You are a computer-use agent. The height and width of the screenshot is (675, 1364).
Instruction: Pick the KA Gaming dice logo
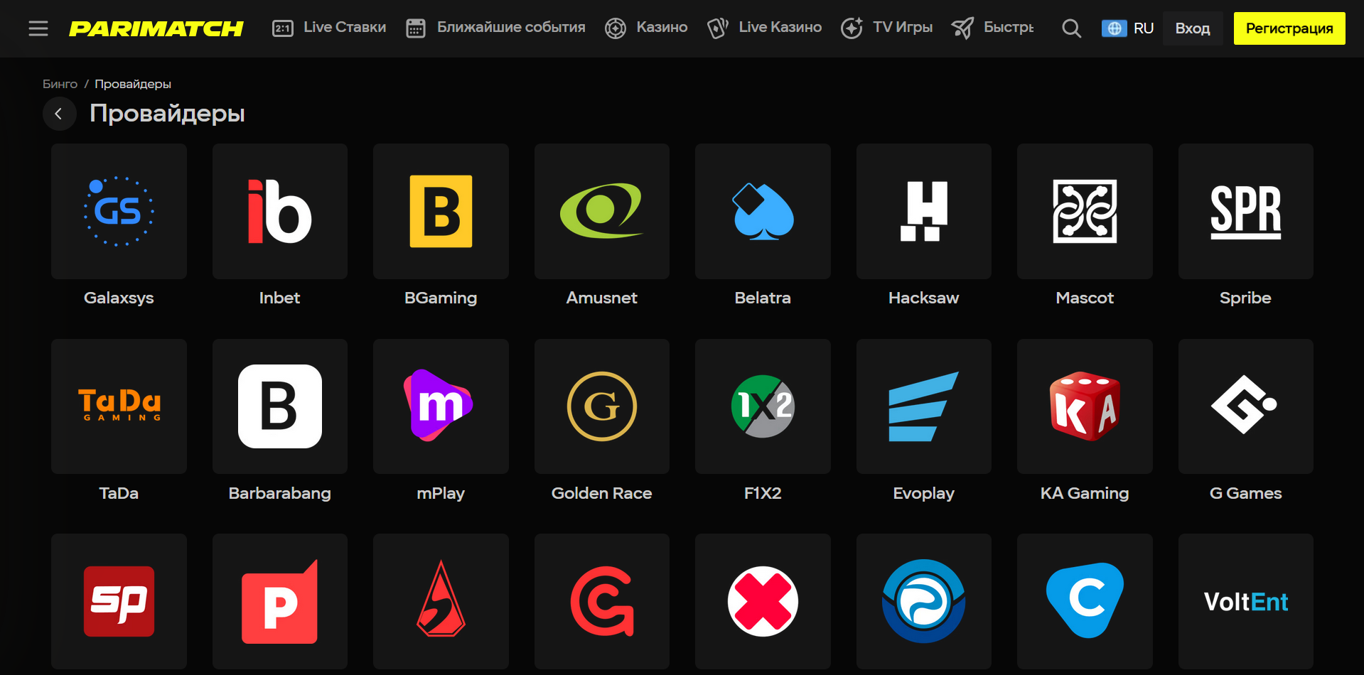pyautogui.click(x=1084, y=406)
